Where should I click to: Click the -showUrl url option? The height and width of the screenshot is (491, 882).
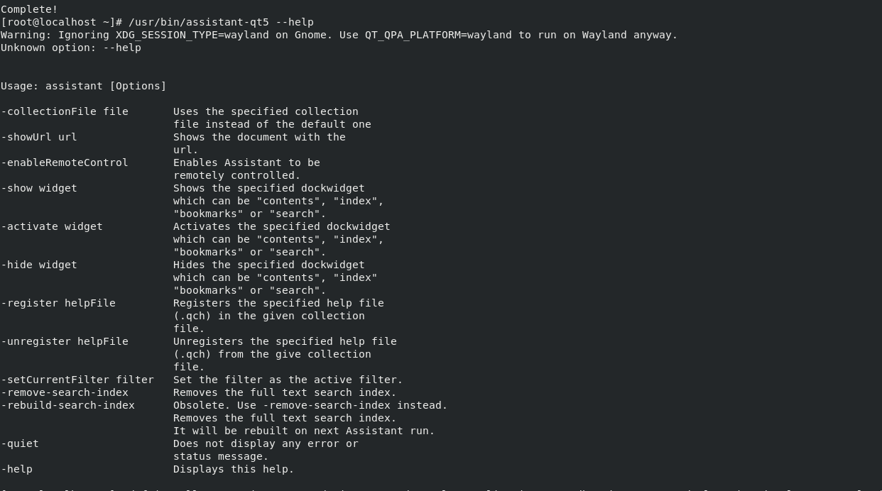point(39,137)
